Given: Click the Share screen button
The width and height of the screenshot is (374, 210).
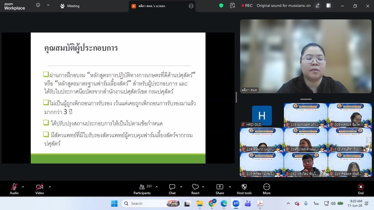Looking at the screenshot, I should click(x=220, y=189).
